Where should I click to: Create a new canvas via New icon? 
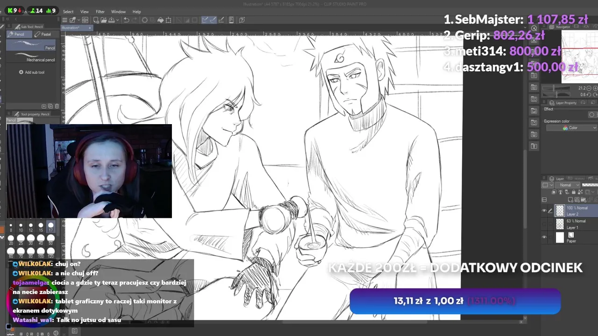[96, 20]
